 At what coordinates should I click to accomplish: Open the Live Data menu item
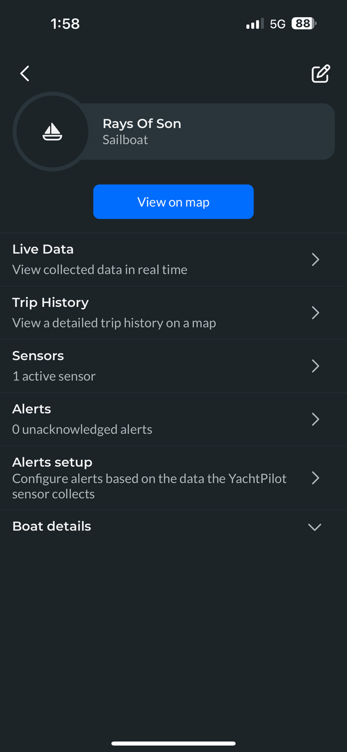[174, 259]
